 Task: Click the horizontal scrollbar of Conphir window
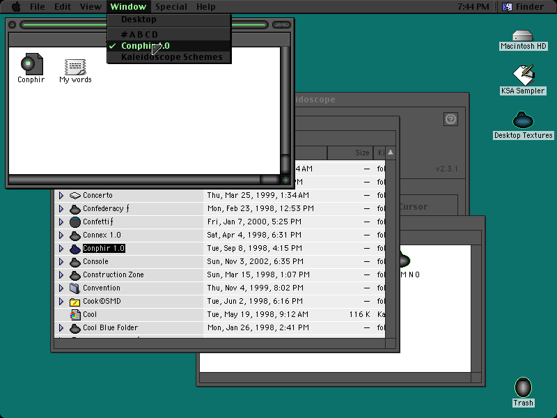point(145,180)
